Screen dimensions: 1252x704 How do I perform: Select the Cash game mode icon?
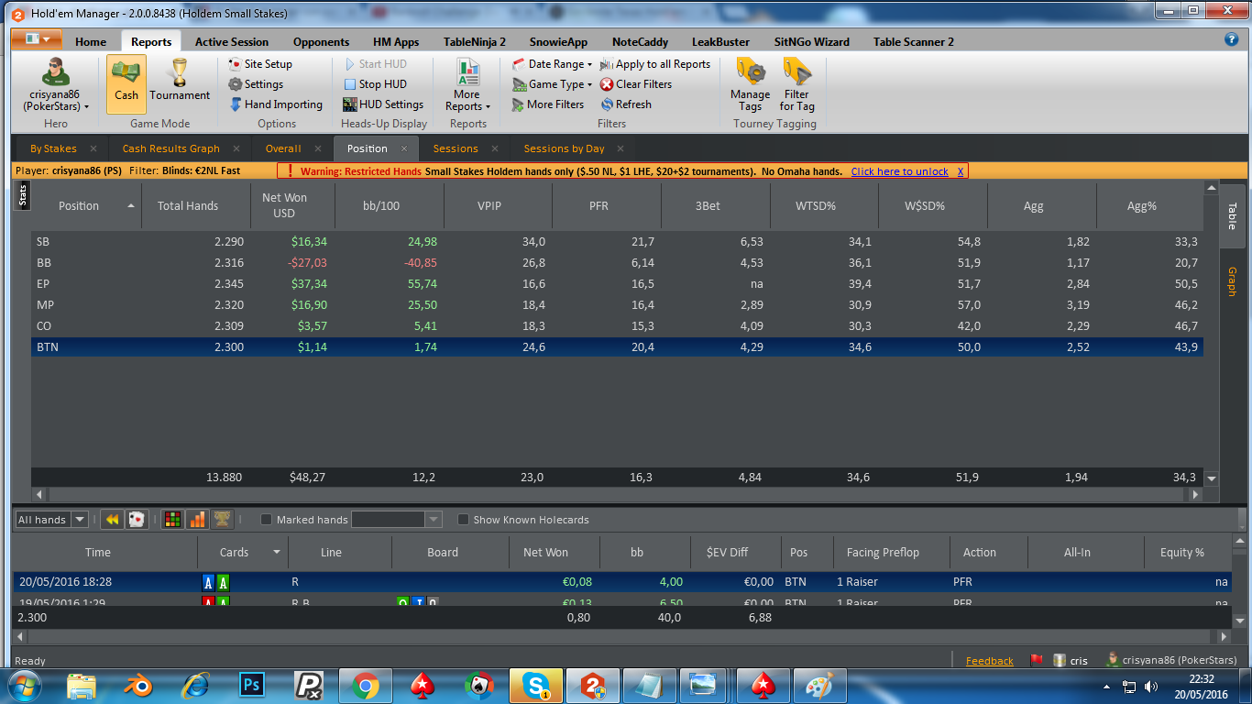coord(126,83)
